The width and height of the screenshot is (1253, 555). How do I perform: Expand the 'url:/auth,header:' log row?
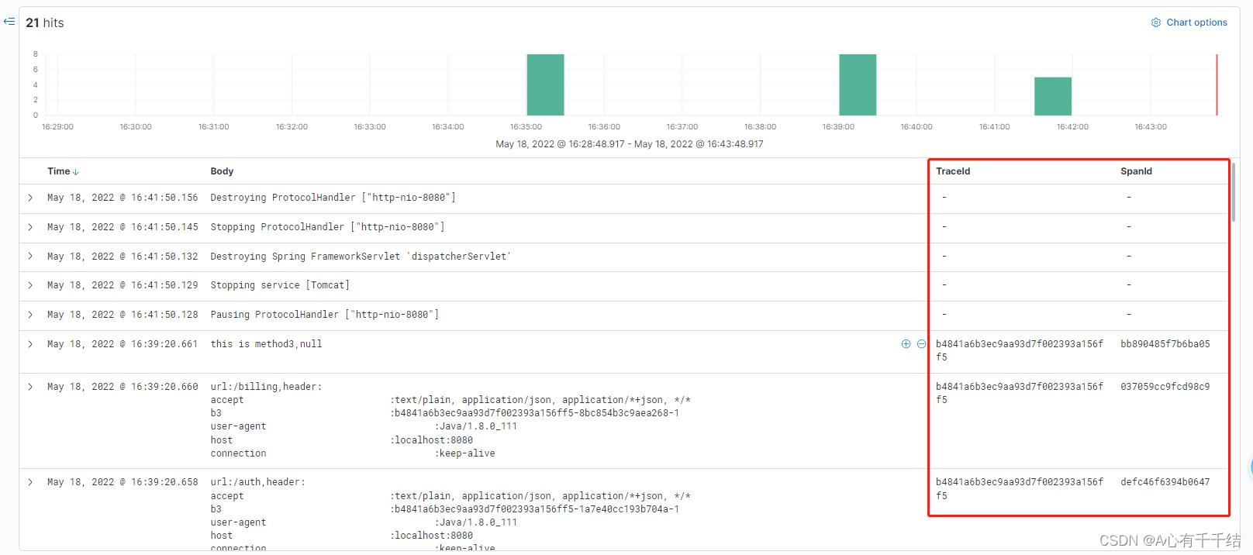(30, 482)
